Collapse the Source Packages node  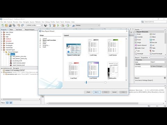pyautogui.click(x=4, y=52)
